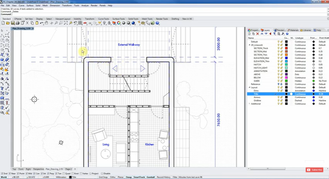Image resolution: width=329 pixels, height=179 pixels.
Task: Click the SECTION_Thick layer red color swatch
Action: pyautogui.click(x=286, y=48)
